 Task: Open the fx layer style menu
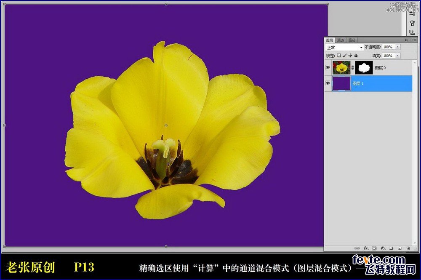click(x=366, y=248)
